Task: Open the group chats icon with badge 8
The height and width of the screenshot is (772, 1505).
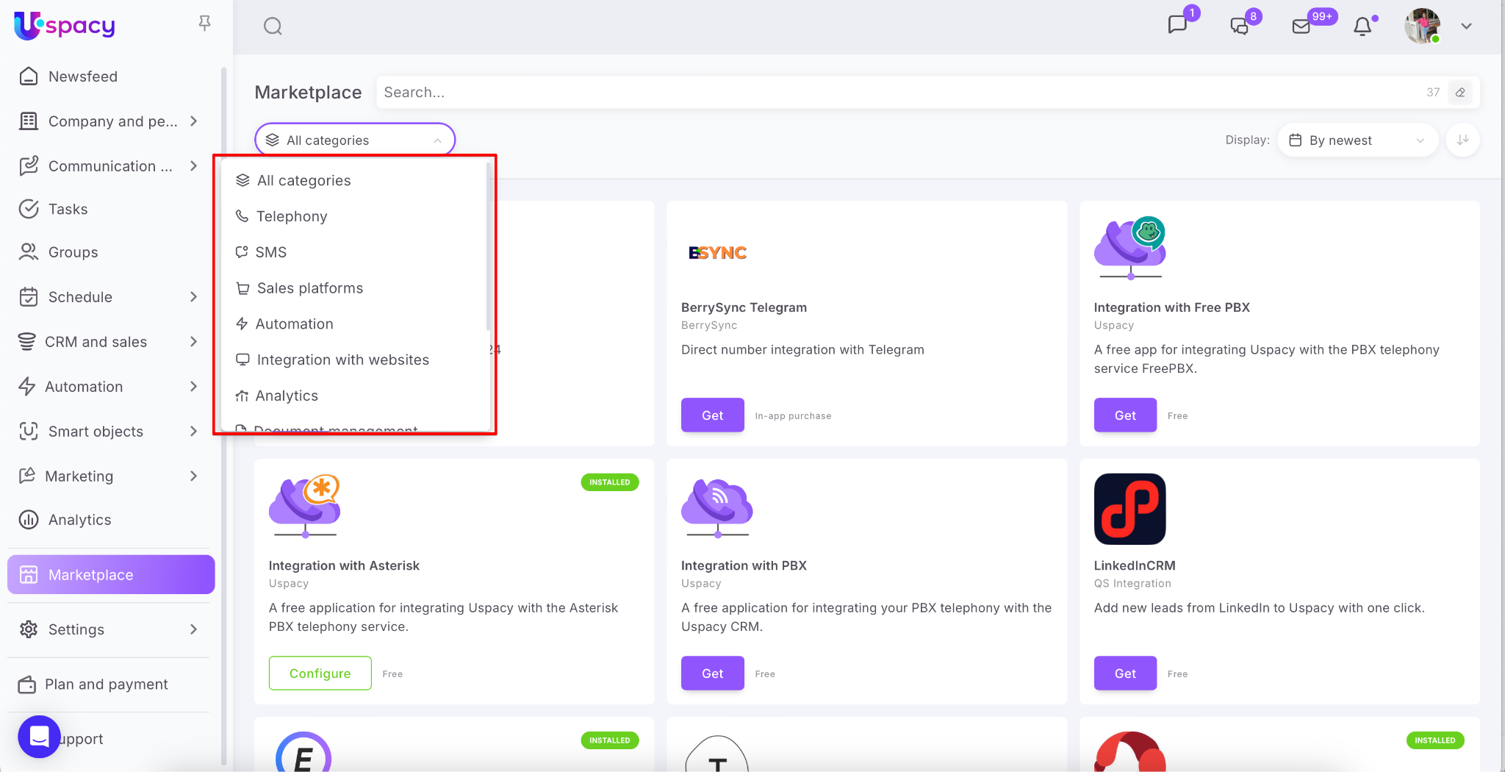Action: pos(1240,26)
